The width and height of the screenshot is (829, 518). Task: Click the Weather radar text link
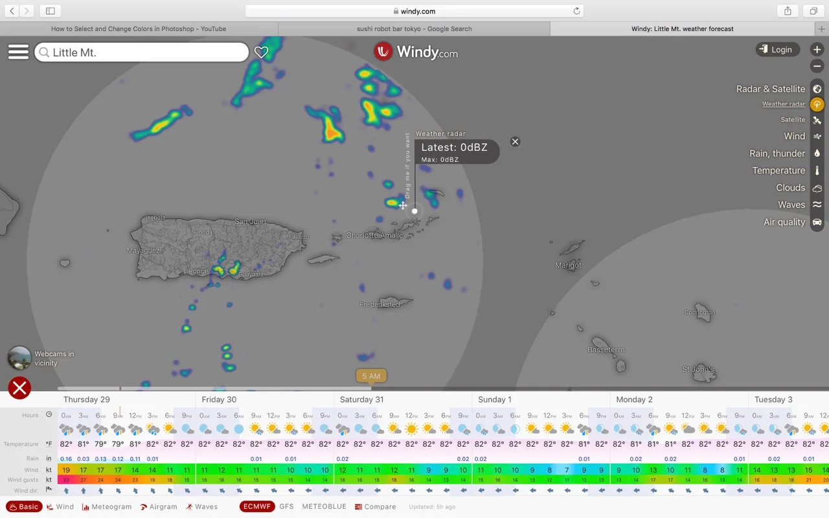tap(784, 104)
